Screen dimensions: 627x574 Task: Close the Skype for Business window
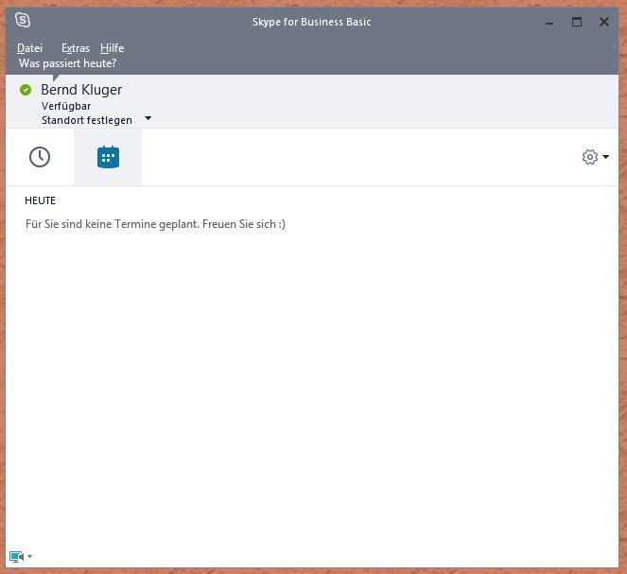603,22
